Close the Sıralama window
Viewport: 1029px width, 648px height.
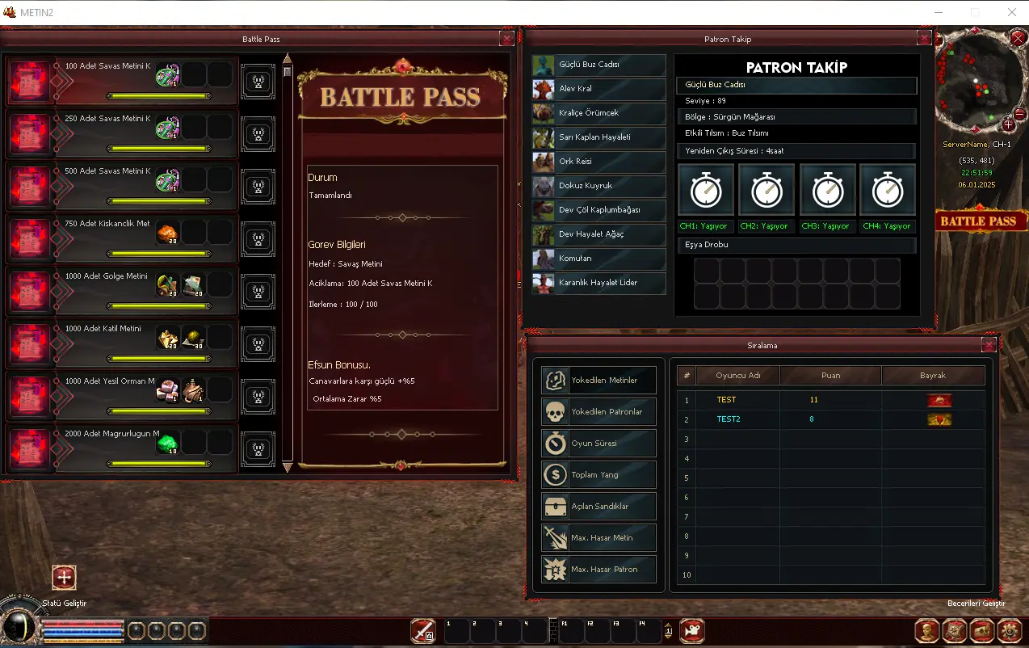pyautogui.click(x=989, y=346)
